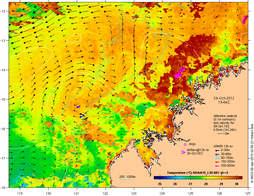The height and width of the screenshot is (196, 254).
Task: Click the drifters magenta arrowhead legend symbol
Action: (183, 152)
